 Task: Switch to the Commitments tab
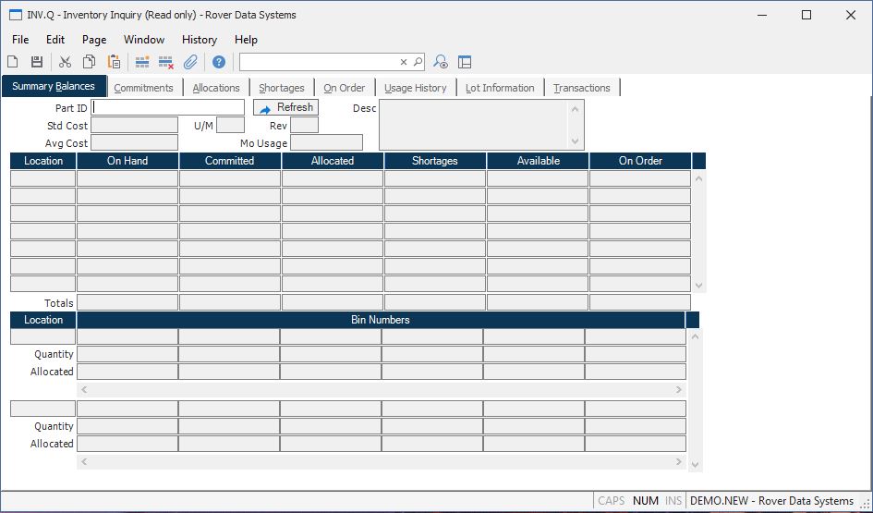point(143,88)
